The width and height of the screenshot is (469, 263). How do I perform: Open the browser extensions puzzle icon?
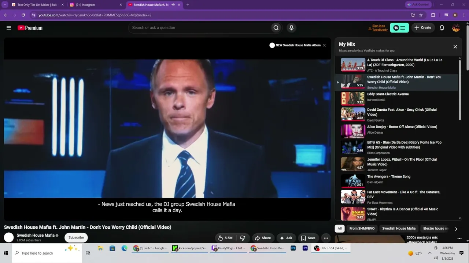tap(433, 15)
